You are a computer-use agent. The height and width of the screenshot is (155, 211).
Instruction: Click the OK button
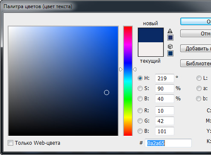(x=196, y=21)
